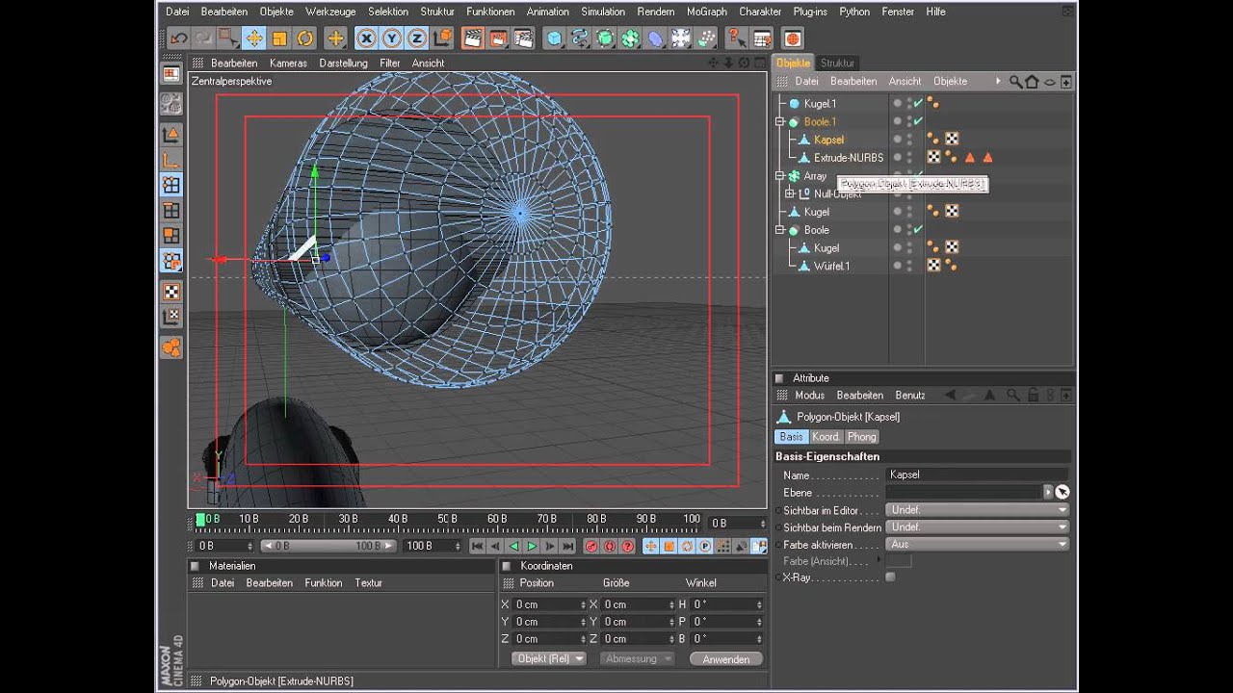Viewport: 1233px width, 693px height.
Task: Click the Deformer bend icon
Action: tap(655, 38)
